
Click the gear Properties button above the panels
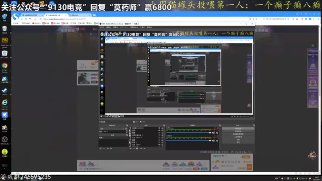(x=135, y=122)
